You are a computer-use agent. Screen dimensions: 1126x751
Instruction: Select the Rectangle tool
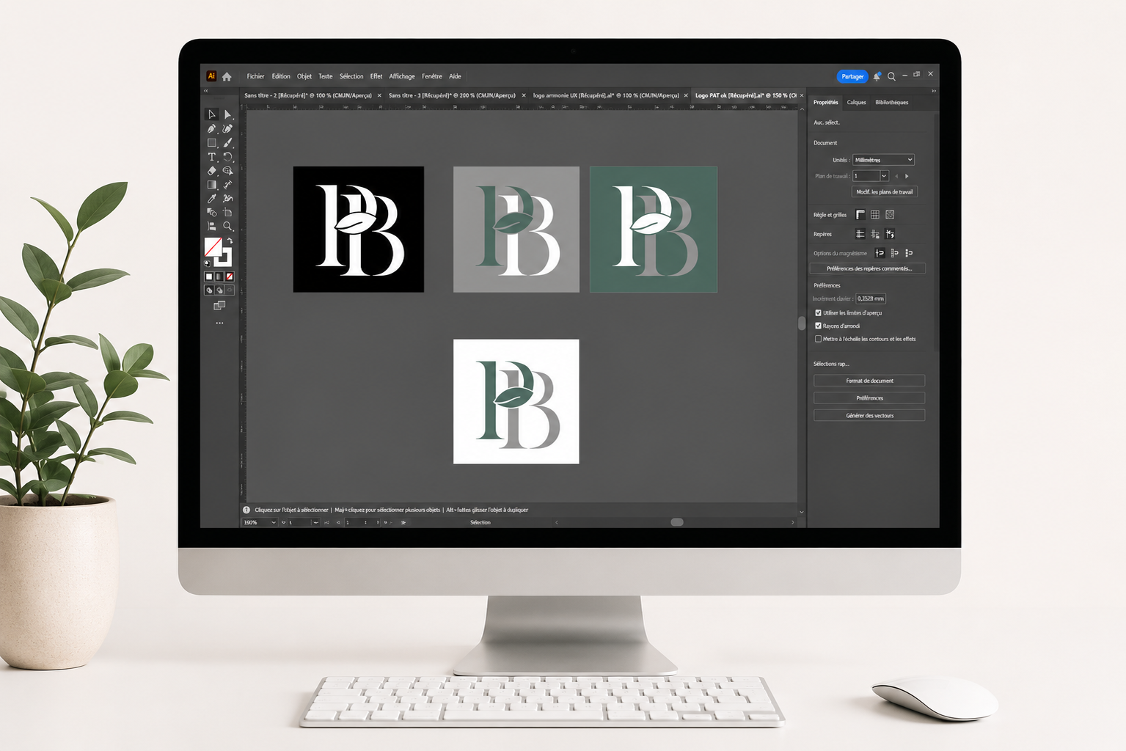click(212, 143)
